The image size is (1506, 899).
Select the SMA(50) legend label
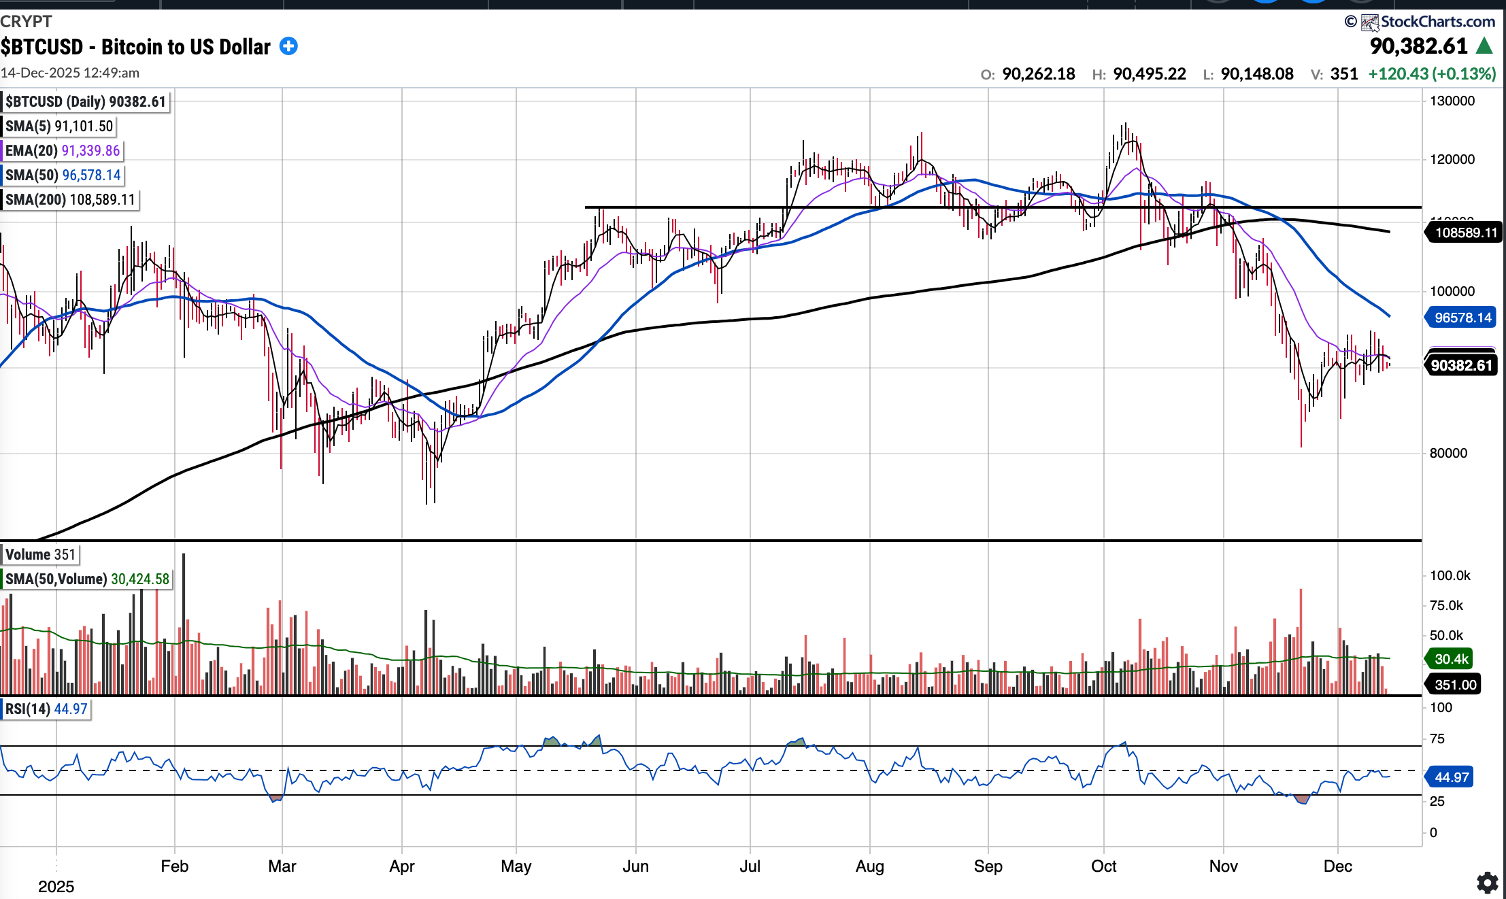pyautogui.click(x=63, y=175)
